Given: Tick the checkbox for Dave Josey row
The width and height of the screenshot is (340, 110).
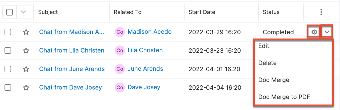Looking at the screenshot, I should coord(8,87).
